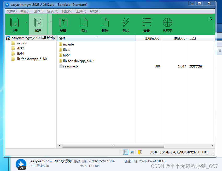Screen dimensions: 222x171
Task: Open the 查找(I) menu
Action: (x=39, y=11)
